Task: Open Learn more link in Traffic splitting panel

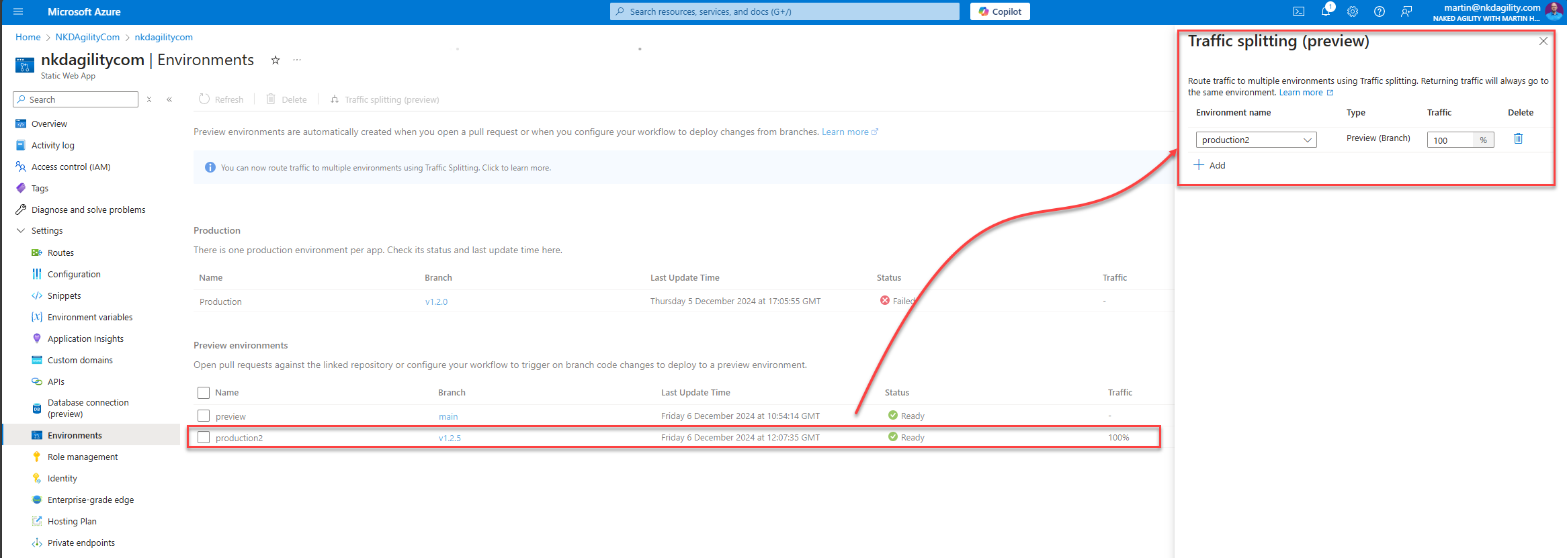Action: click(x=1306, y=93)
